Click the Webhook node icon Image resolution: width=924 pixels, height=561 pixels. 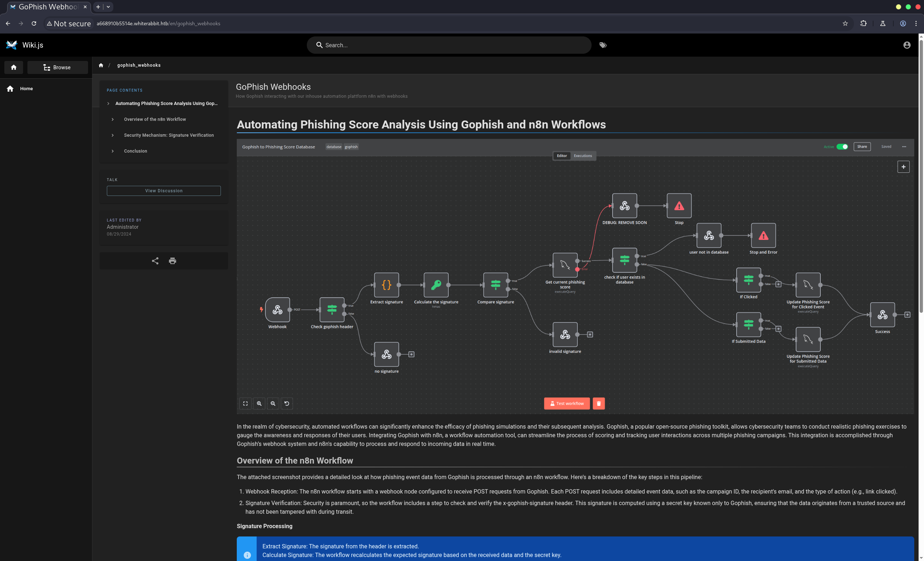click(278, 310)
